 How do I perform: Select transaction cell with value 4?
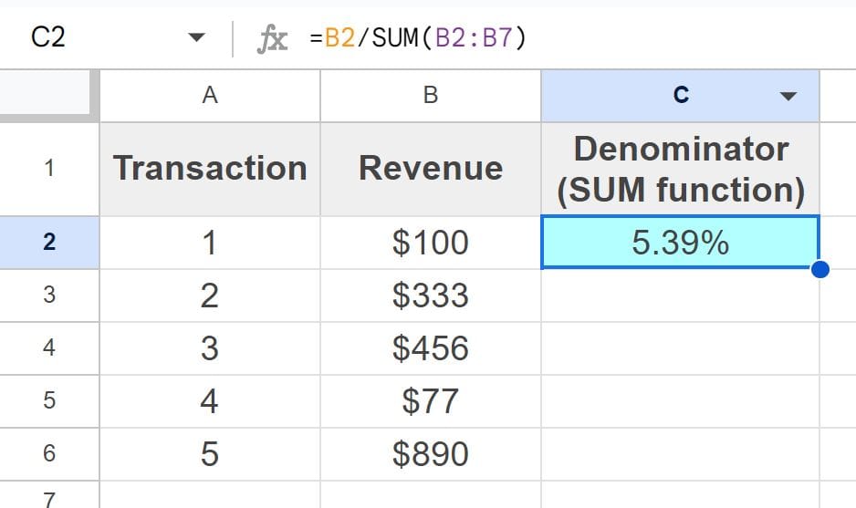click(x=210, y=401)
